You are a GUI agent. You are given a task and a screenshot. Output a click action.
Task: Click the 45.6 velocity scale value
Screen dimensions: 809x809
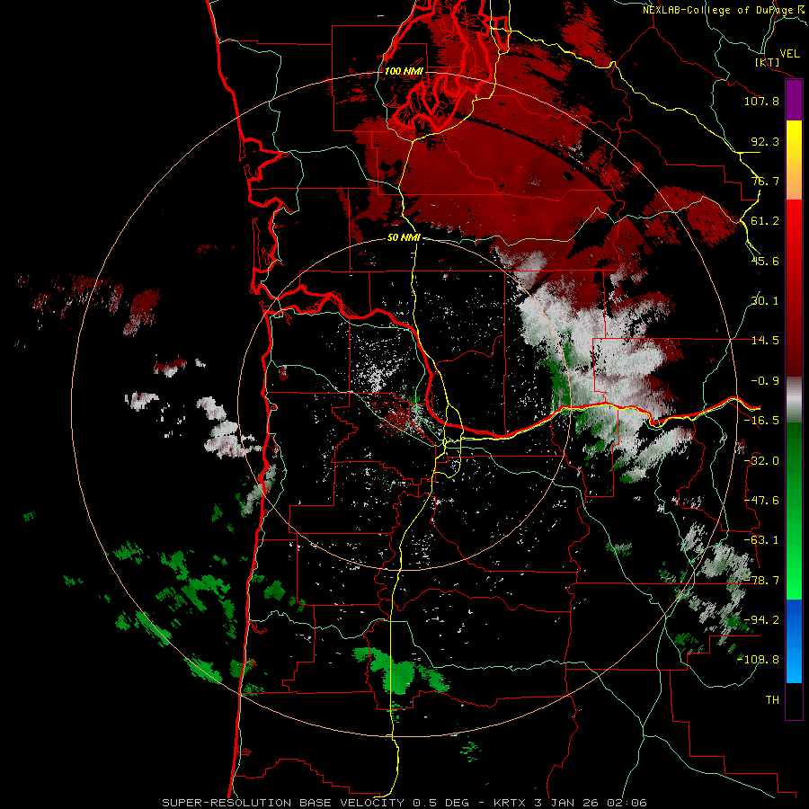[765, 261]
